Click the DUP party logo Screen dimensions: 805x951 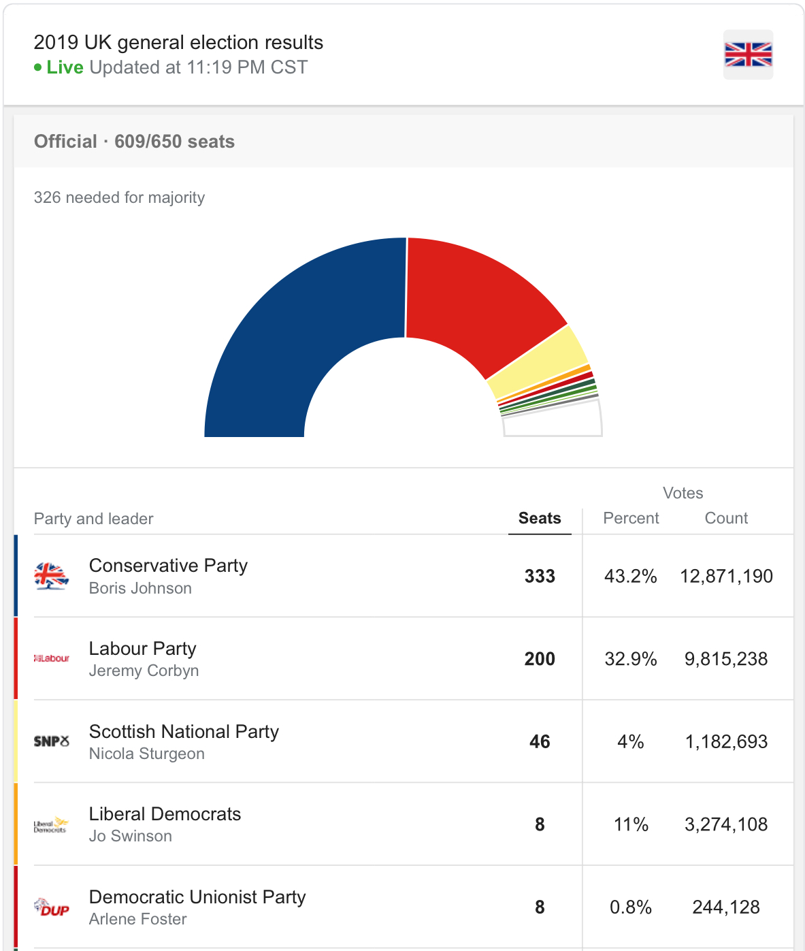point(52,907)
